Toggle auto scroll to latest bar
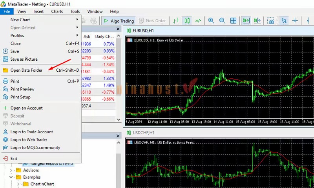This screenshot has width=314, height=188. coord(246,21)
